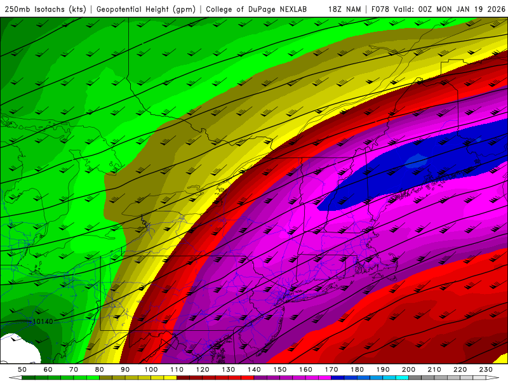Click the "230" color scale label
The width and height of the screenshot is (508, 381).
(486, 370)
